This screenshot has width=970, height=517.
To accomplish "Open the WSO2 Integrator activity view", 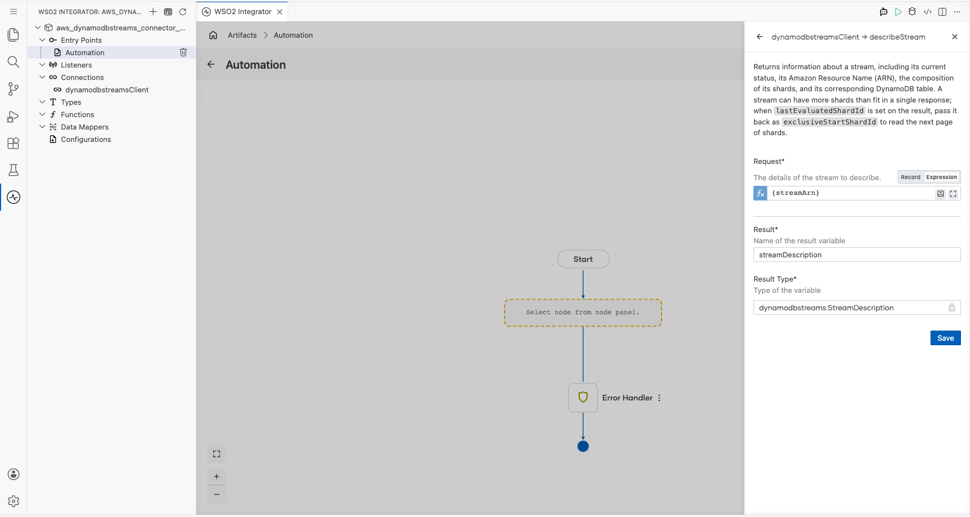I will click(14, 197).
